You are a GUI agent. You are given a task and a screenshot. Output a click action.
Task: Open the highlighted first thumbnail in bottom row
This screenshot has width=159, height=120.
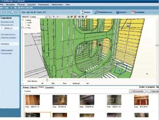coord(33,115)
